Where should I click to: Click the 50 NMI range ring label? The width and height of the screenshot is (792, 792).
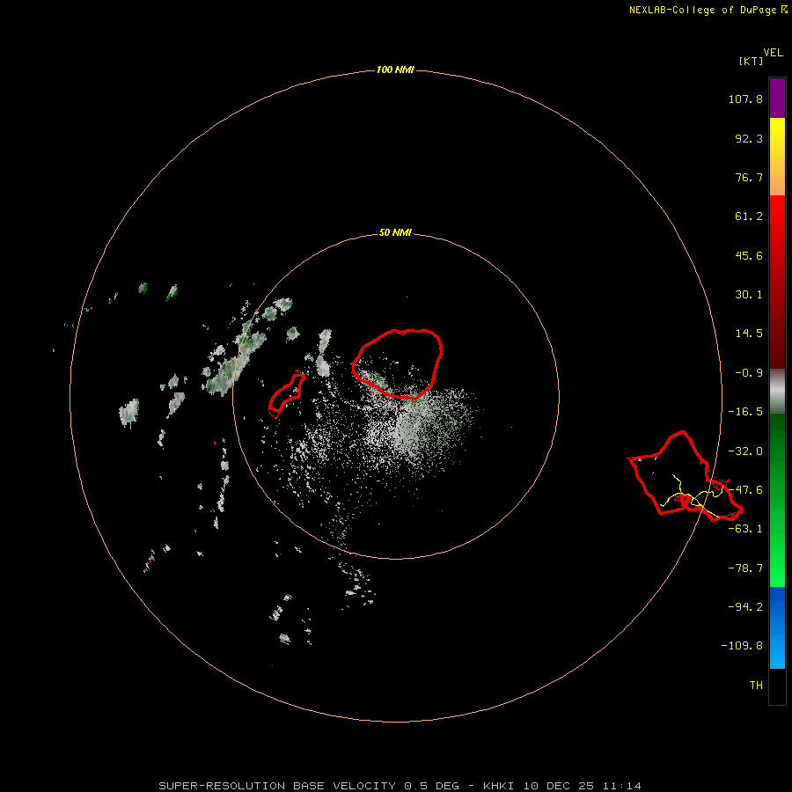(395, 233)
